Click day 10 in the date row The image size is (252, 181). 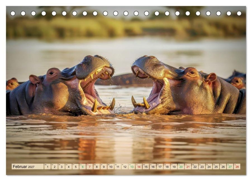point(111,166)
